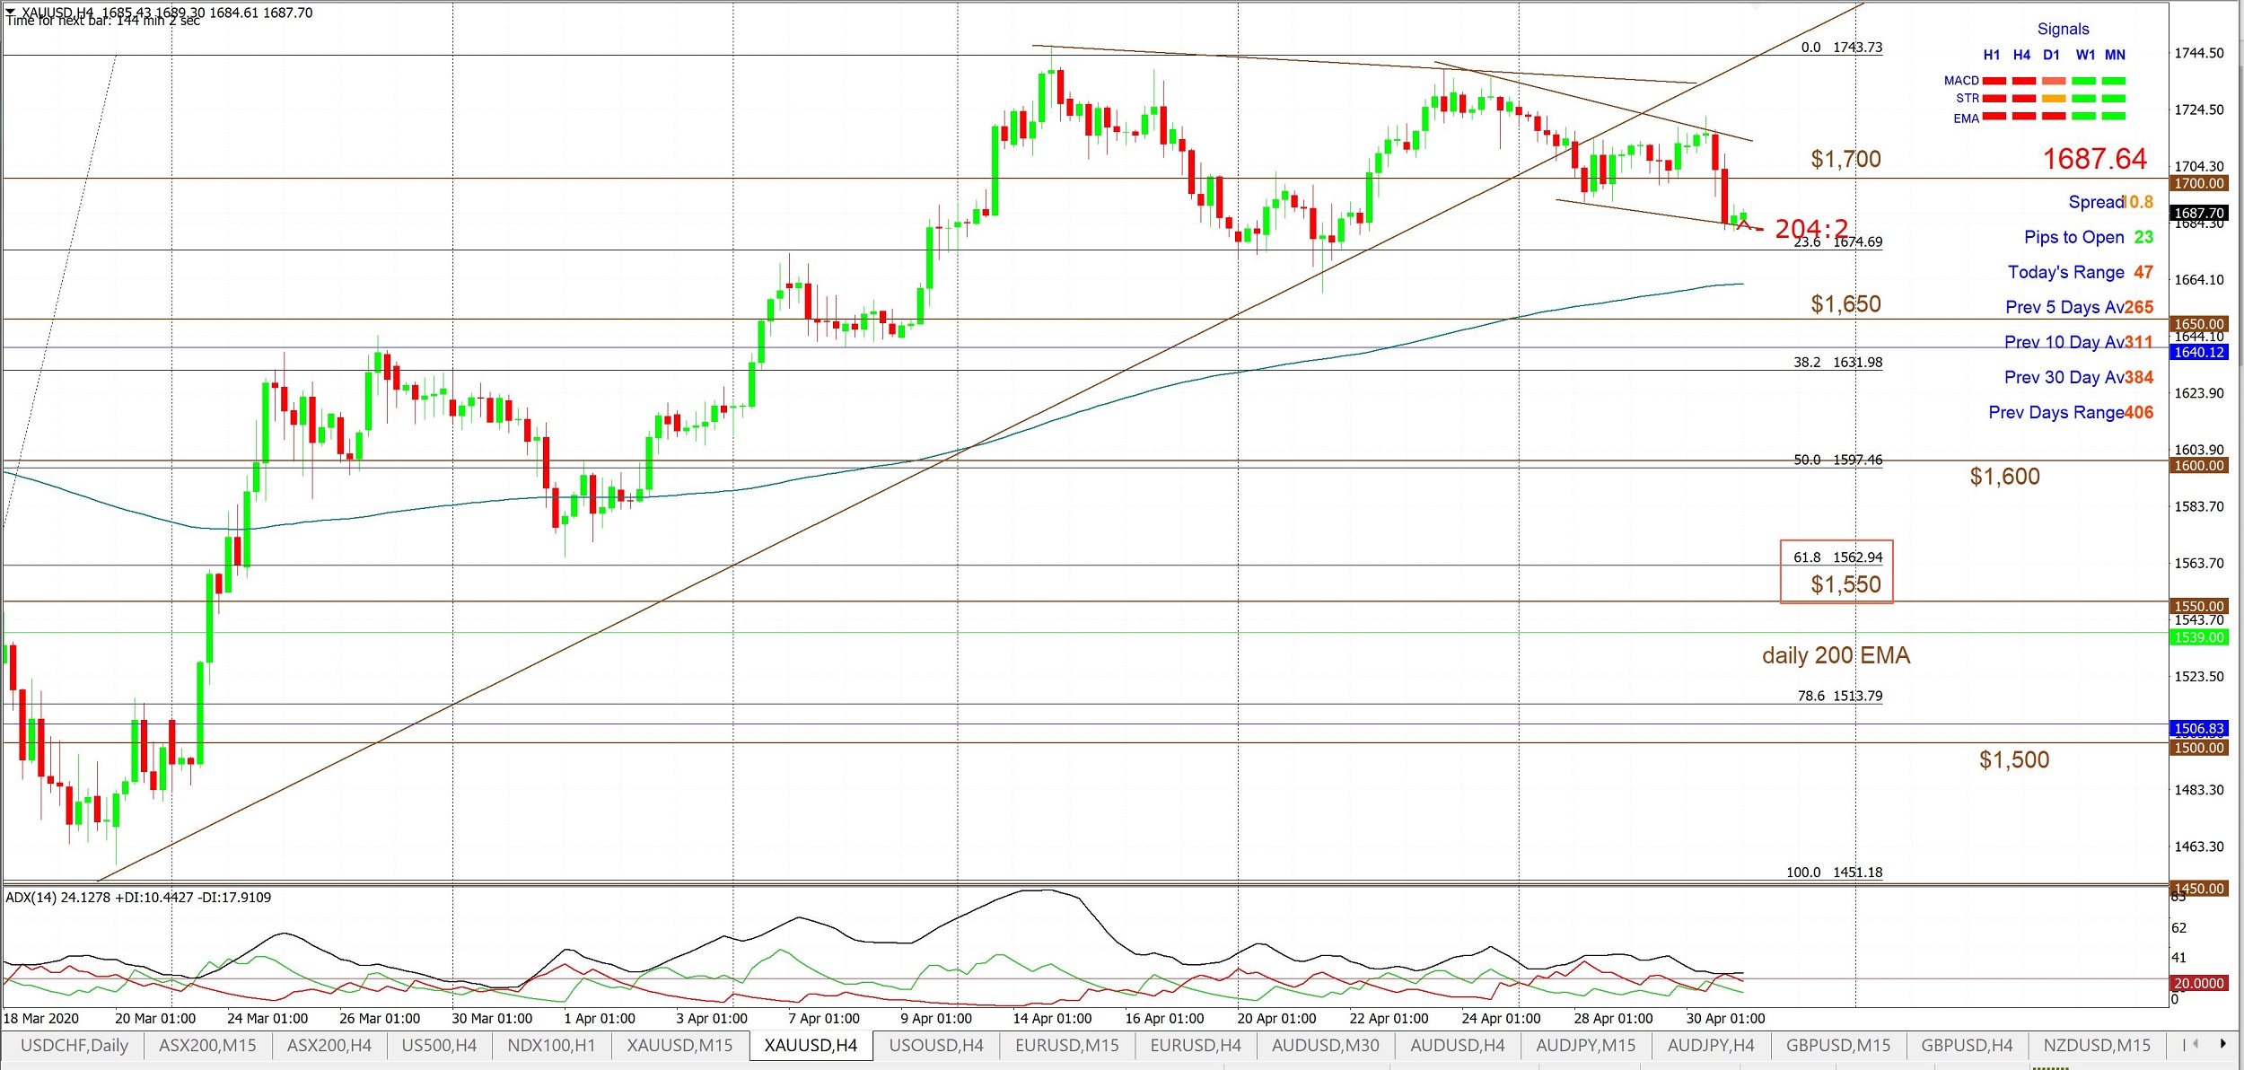The image size is (2244, 1070).
Task: Click the $1,550 label in the red box
Action: [1845, 585]
